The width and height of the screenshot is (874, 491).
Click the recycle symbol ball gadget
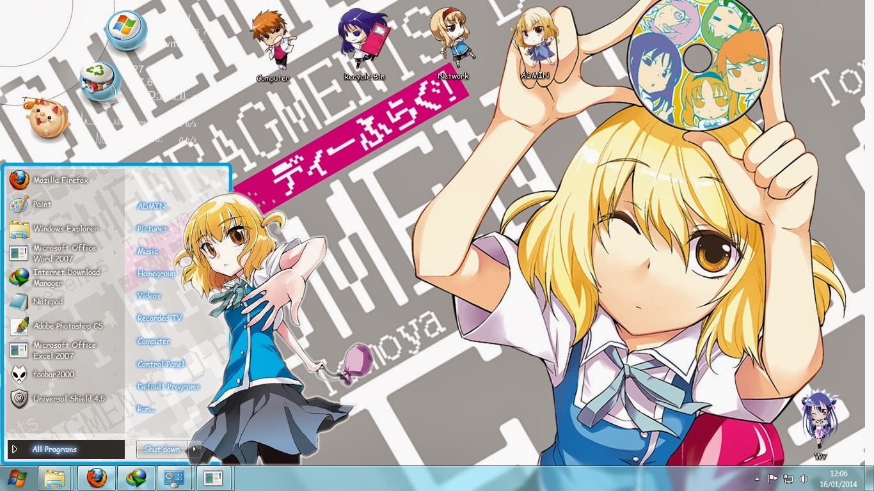tap(100, 82)
